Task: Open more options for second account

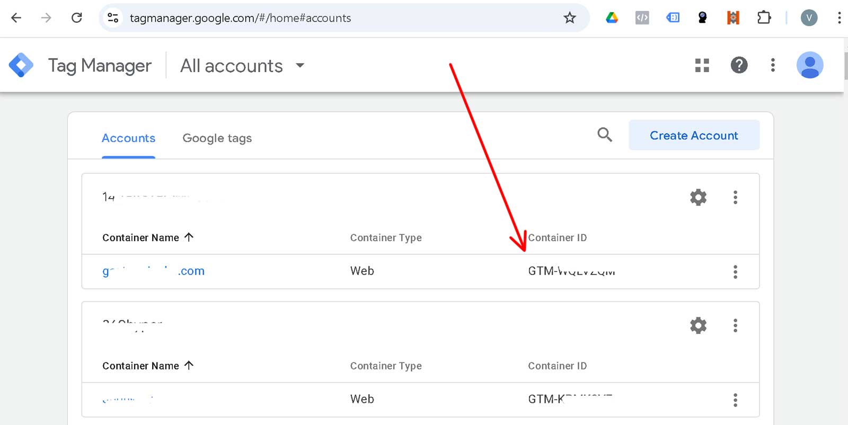Action: point(735,325)
